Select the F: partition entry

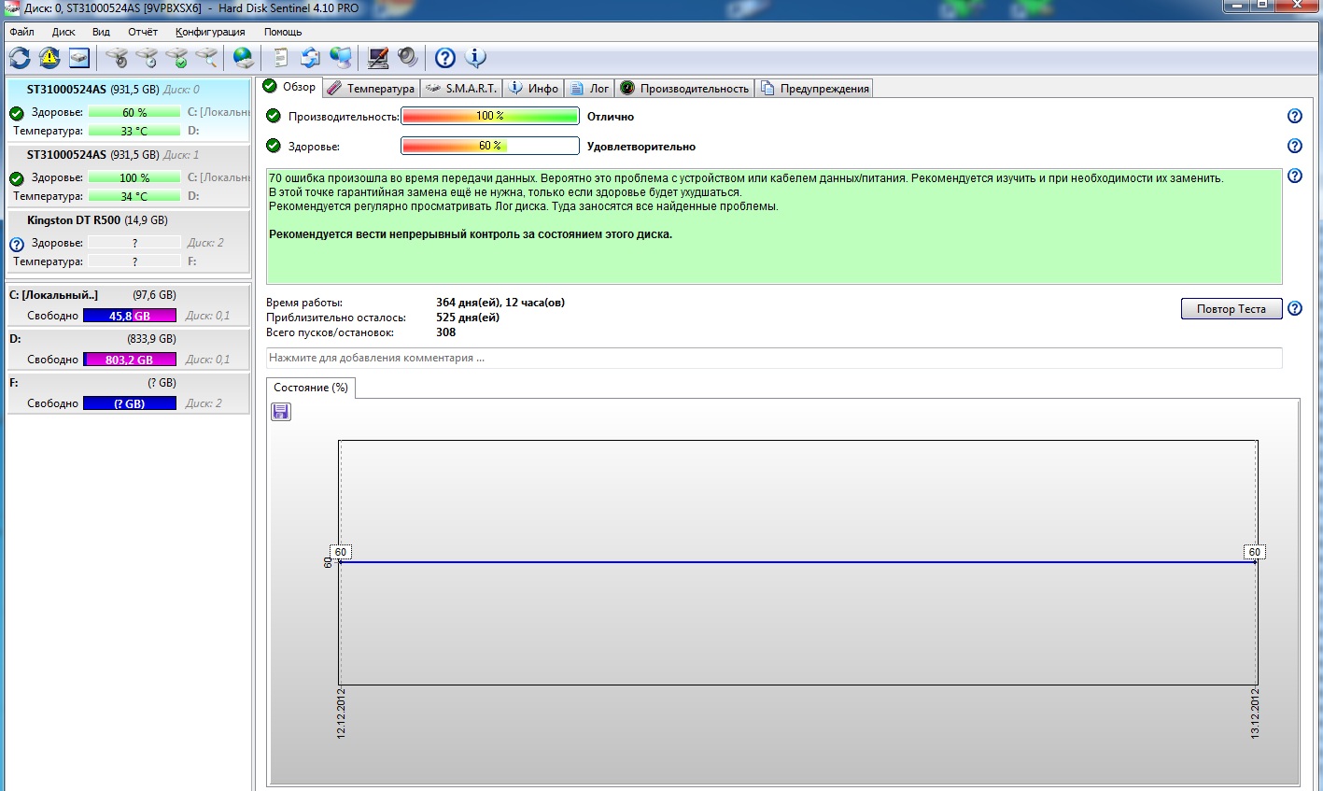(128, 393)
